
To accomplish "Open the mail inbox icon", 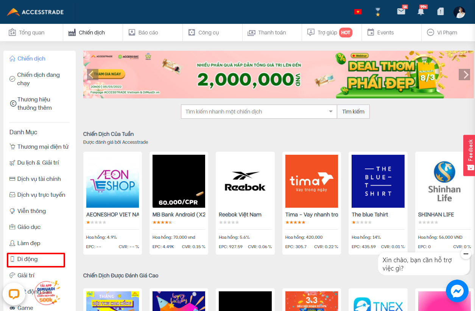I will (x=401, y=11).
